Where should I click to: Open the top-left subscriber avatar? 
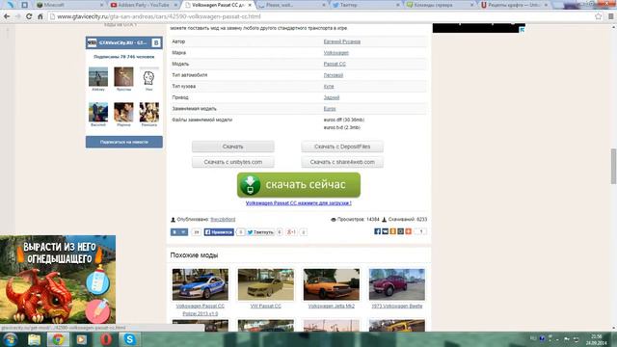pos(98,76)
